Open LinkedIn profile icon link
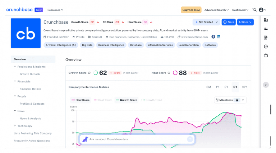This screenshot has width=276, height=153. click(218, 37)
